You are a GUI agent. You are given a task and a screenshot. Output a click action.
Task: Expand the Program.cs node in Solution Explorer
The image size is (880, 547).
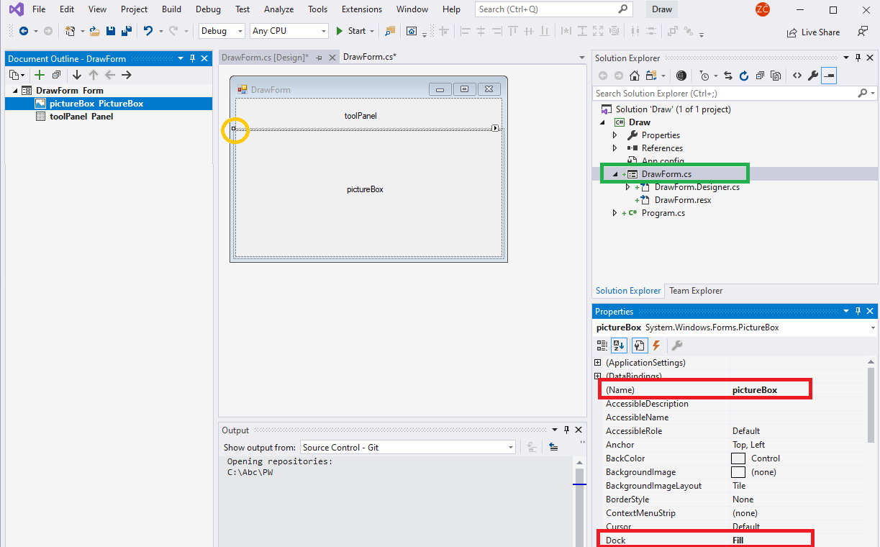tap(614, 213)
